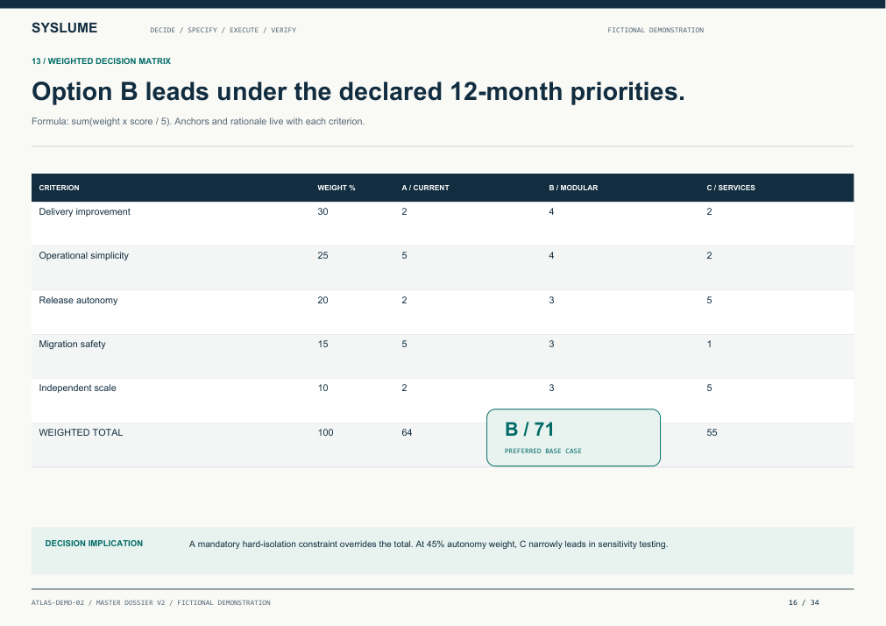The image size is (886, 626).
Task: Click Migration safety score for A / Current
Action: [404, 344]
